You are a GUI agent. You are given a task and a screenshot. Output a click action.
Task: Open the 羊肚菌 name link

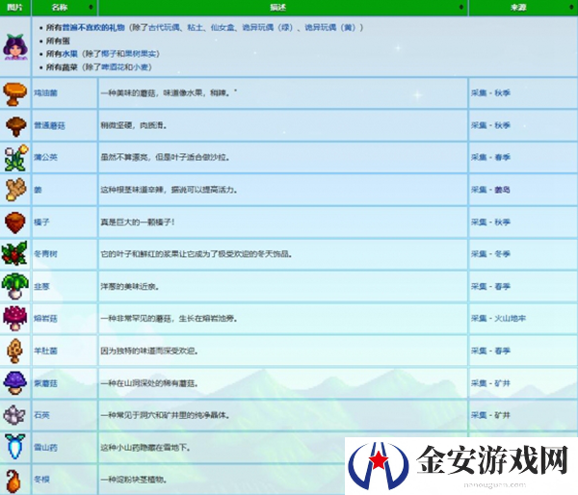pyautogui.click(x=45, y=351)
